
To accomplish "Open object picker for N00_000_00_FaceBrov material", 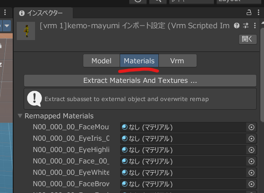I will coord(251,184).
